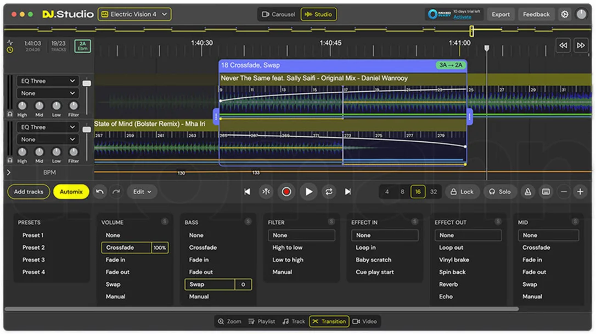Jump the timeline backward with rewind arrows
Image resolution: width=596 pixels, height=334 pixels.
click(563, 45)
